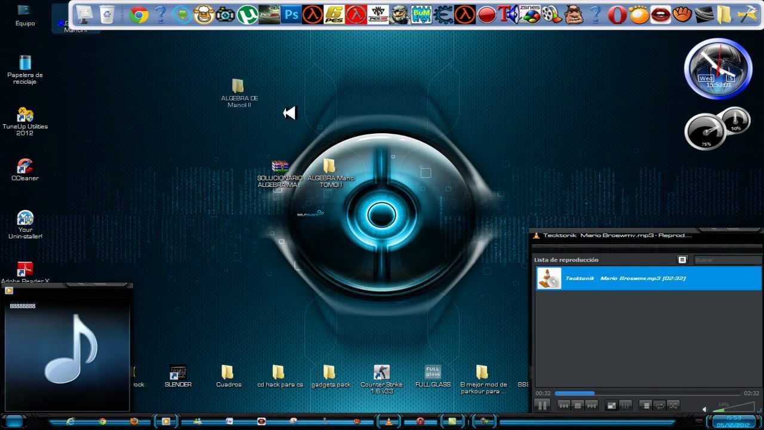Toggle the VLC playlist view button

click(x=646, y=406)
